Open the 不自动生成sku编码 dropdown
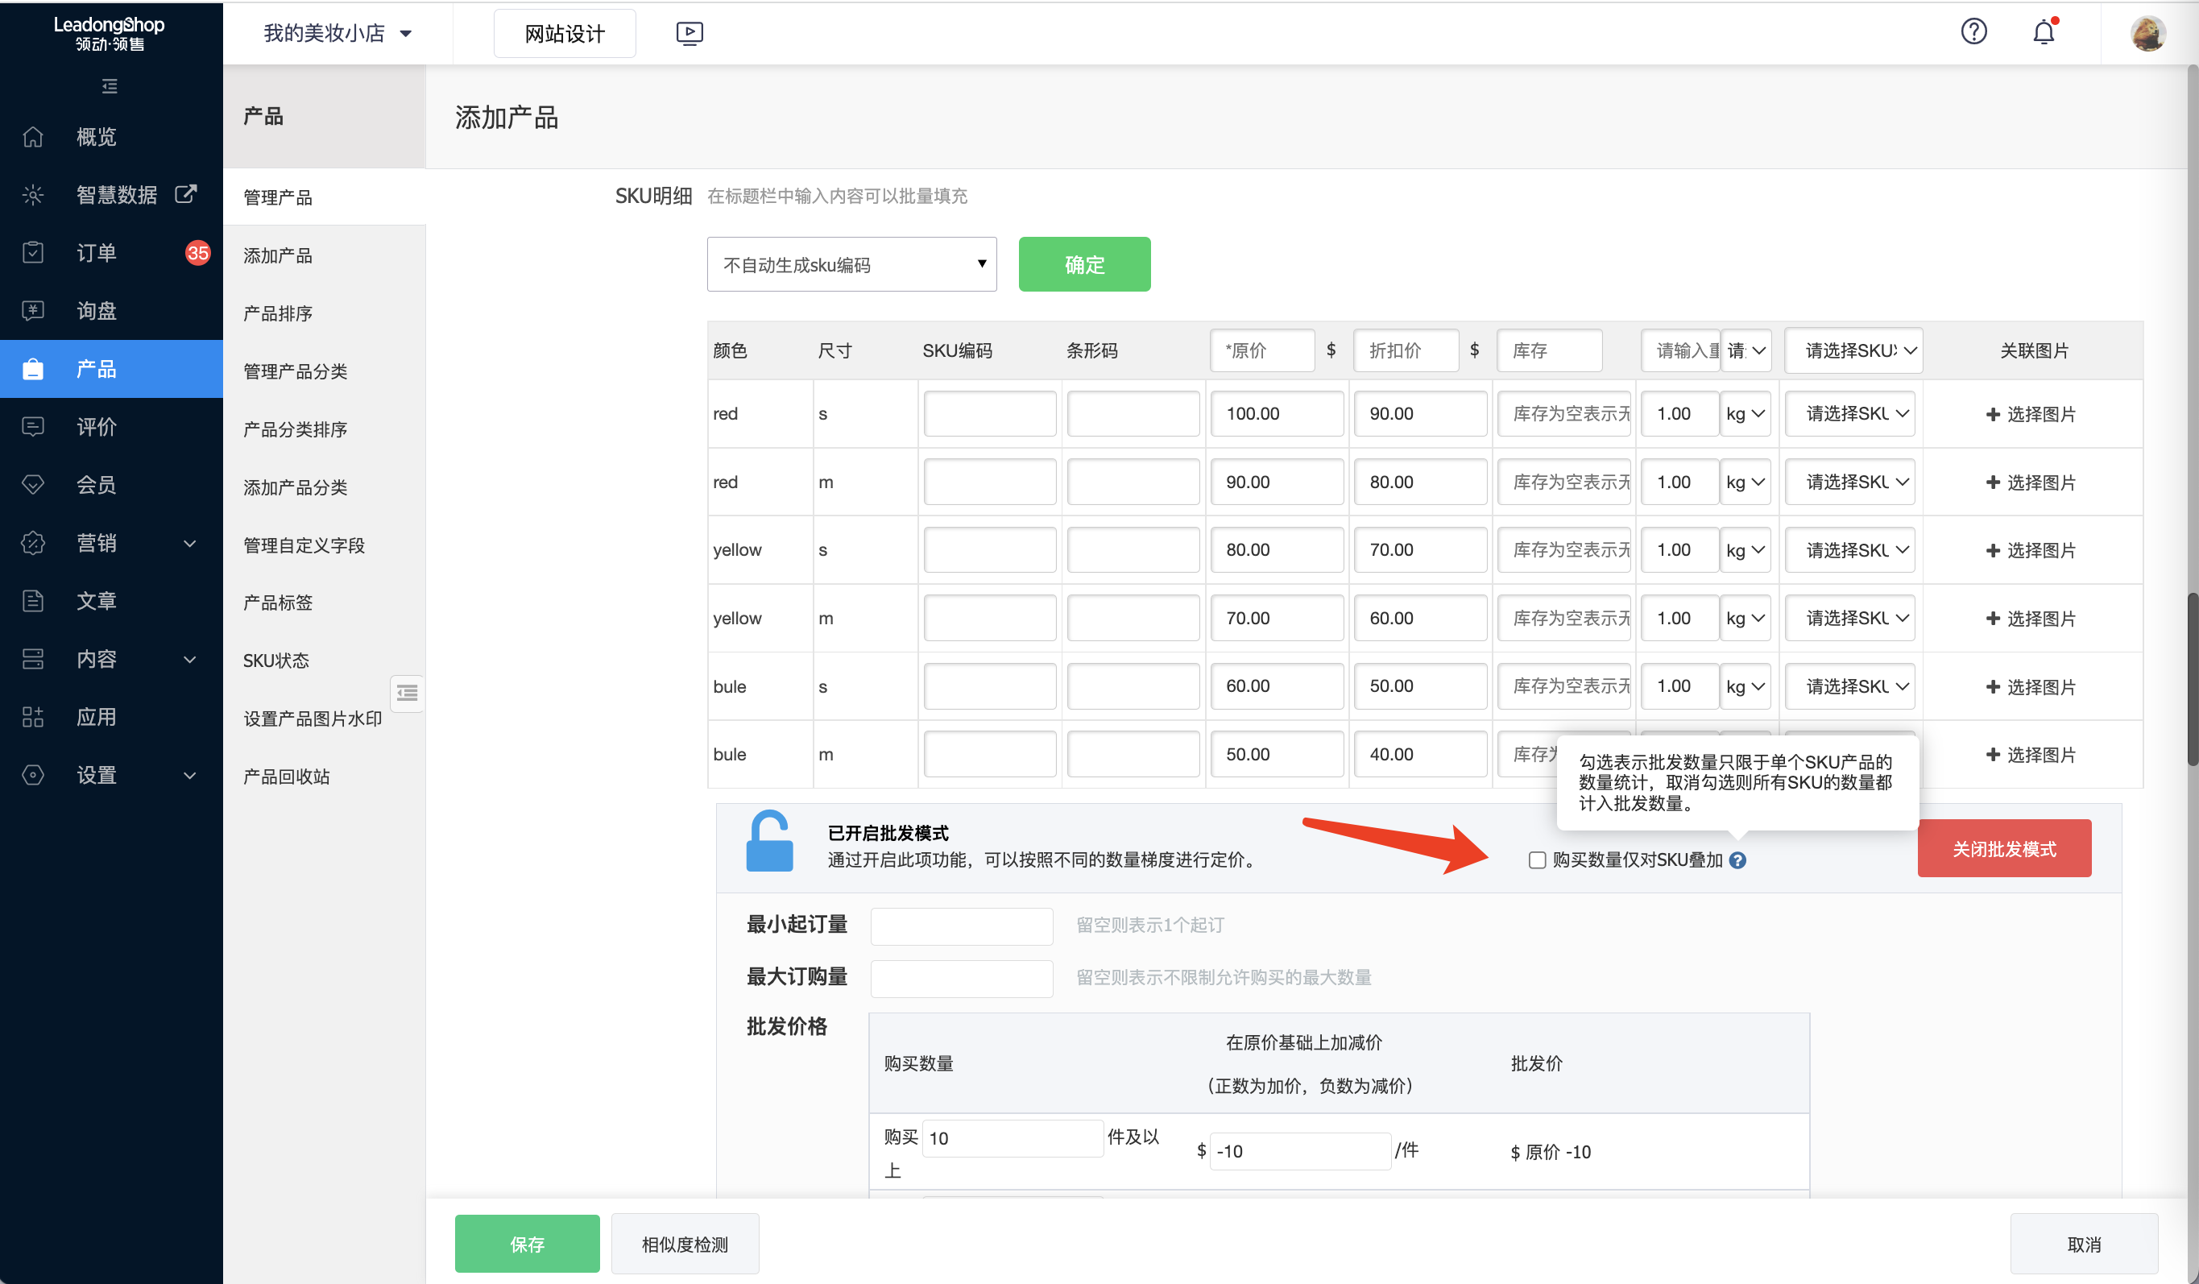 click(x=851, y=263)
